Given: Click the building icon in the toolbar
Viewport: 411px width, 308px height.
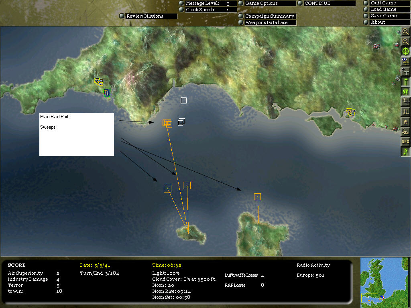Looking at the screenshot, I should click(x=405, y=122).
